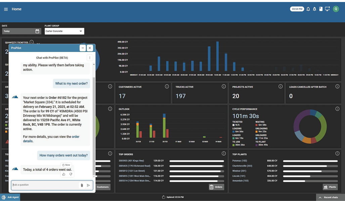Click the red Waiting legend swatch
The height and width of the screenshot is (201, 345).
256,125
